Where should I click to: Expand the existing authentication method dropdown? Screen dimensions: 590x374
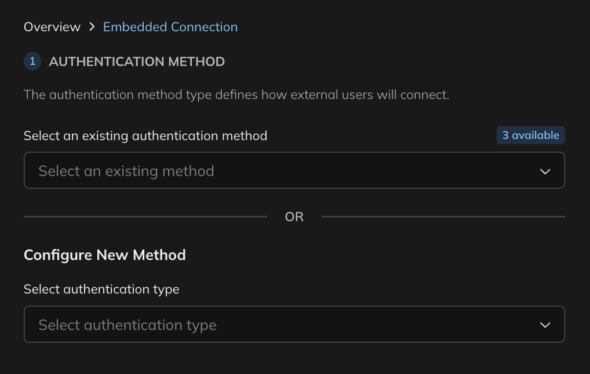point(294,170)
